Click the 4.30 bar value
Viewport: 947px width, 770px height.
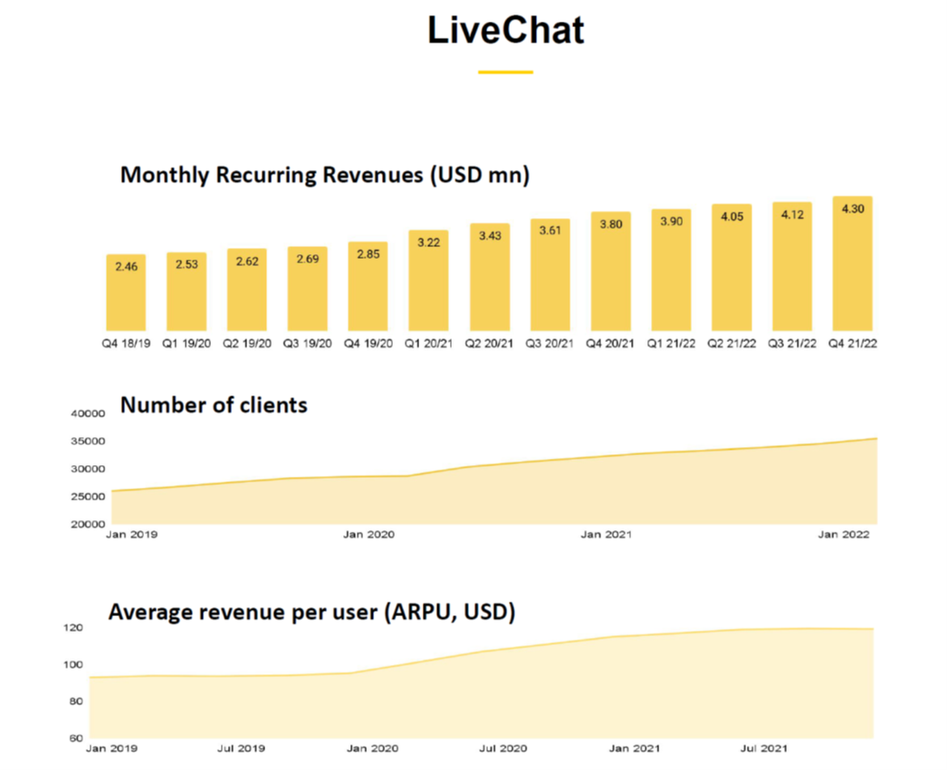[x=853, y=209]
